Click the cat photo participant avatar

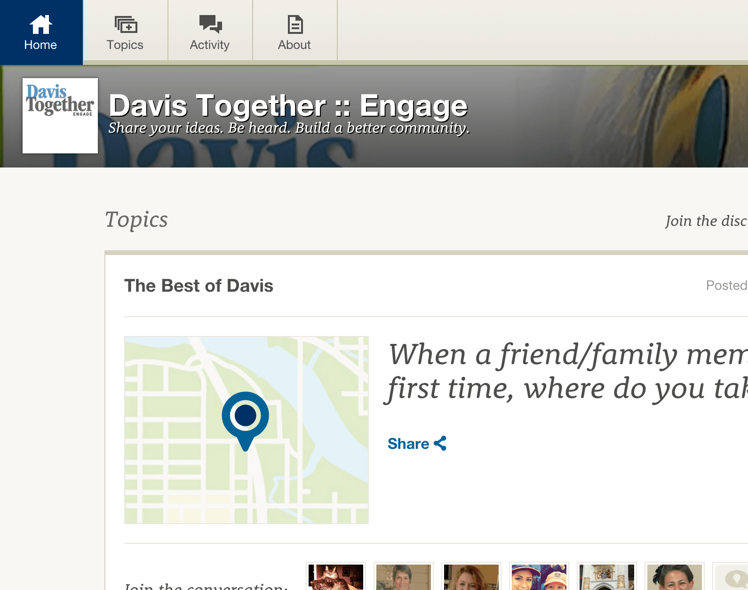(336, 577)
